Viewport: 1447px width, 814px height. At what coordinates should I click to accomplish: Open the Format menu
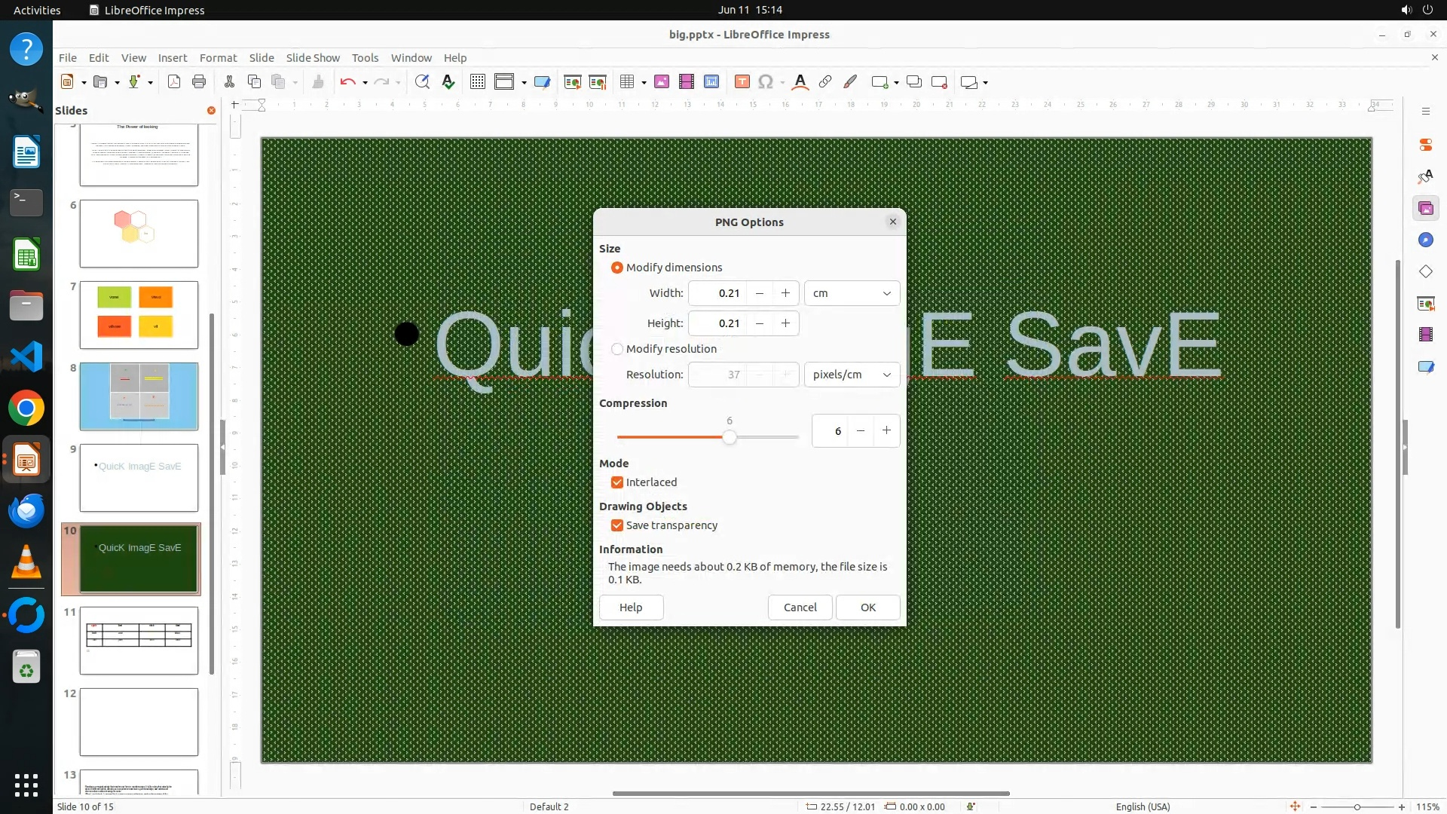218,58
